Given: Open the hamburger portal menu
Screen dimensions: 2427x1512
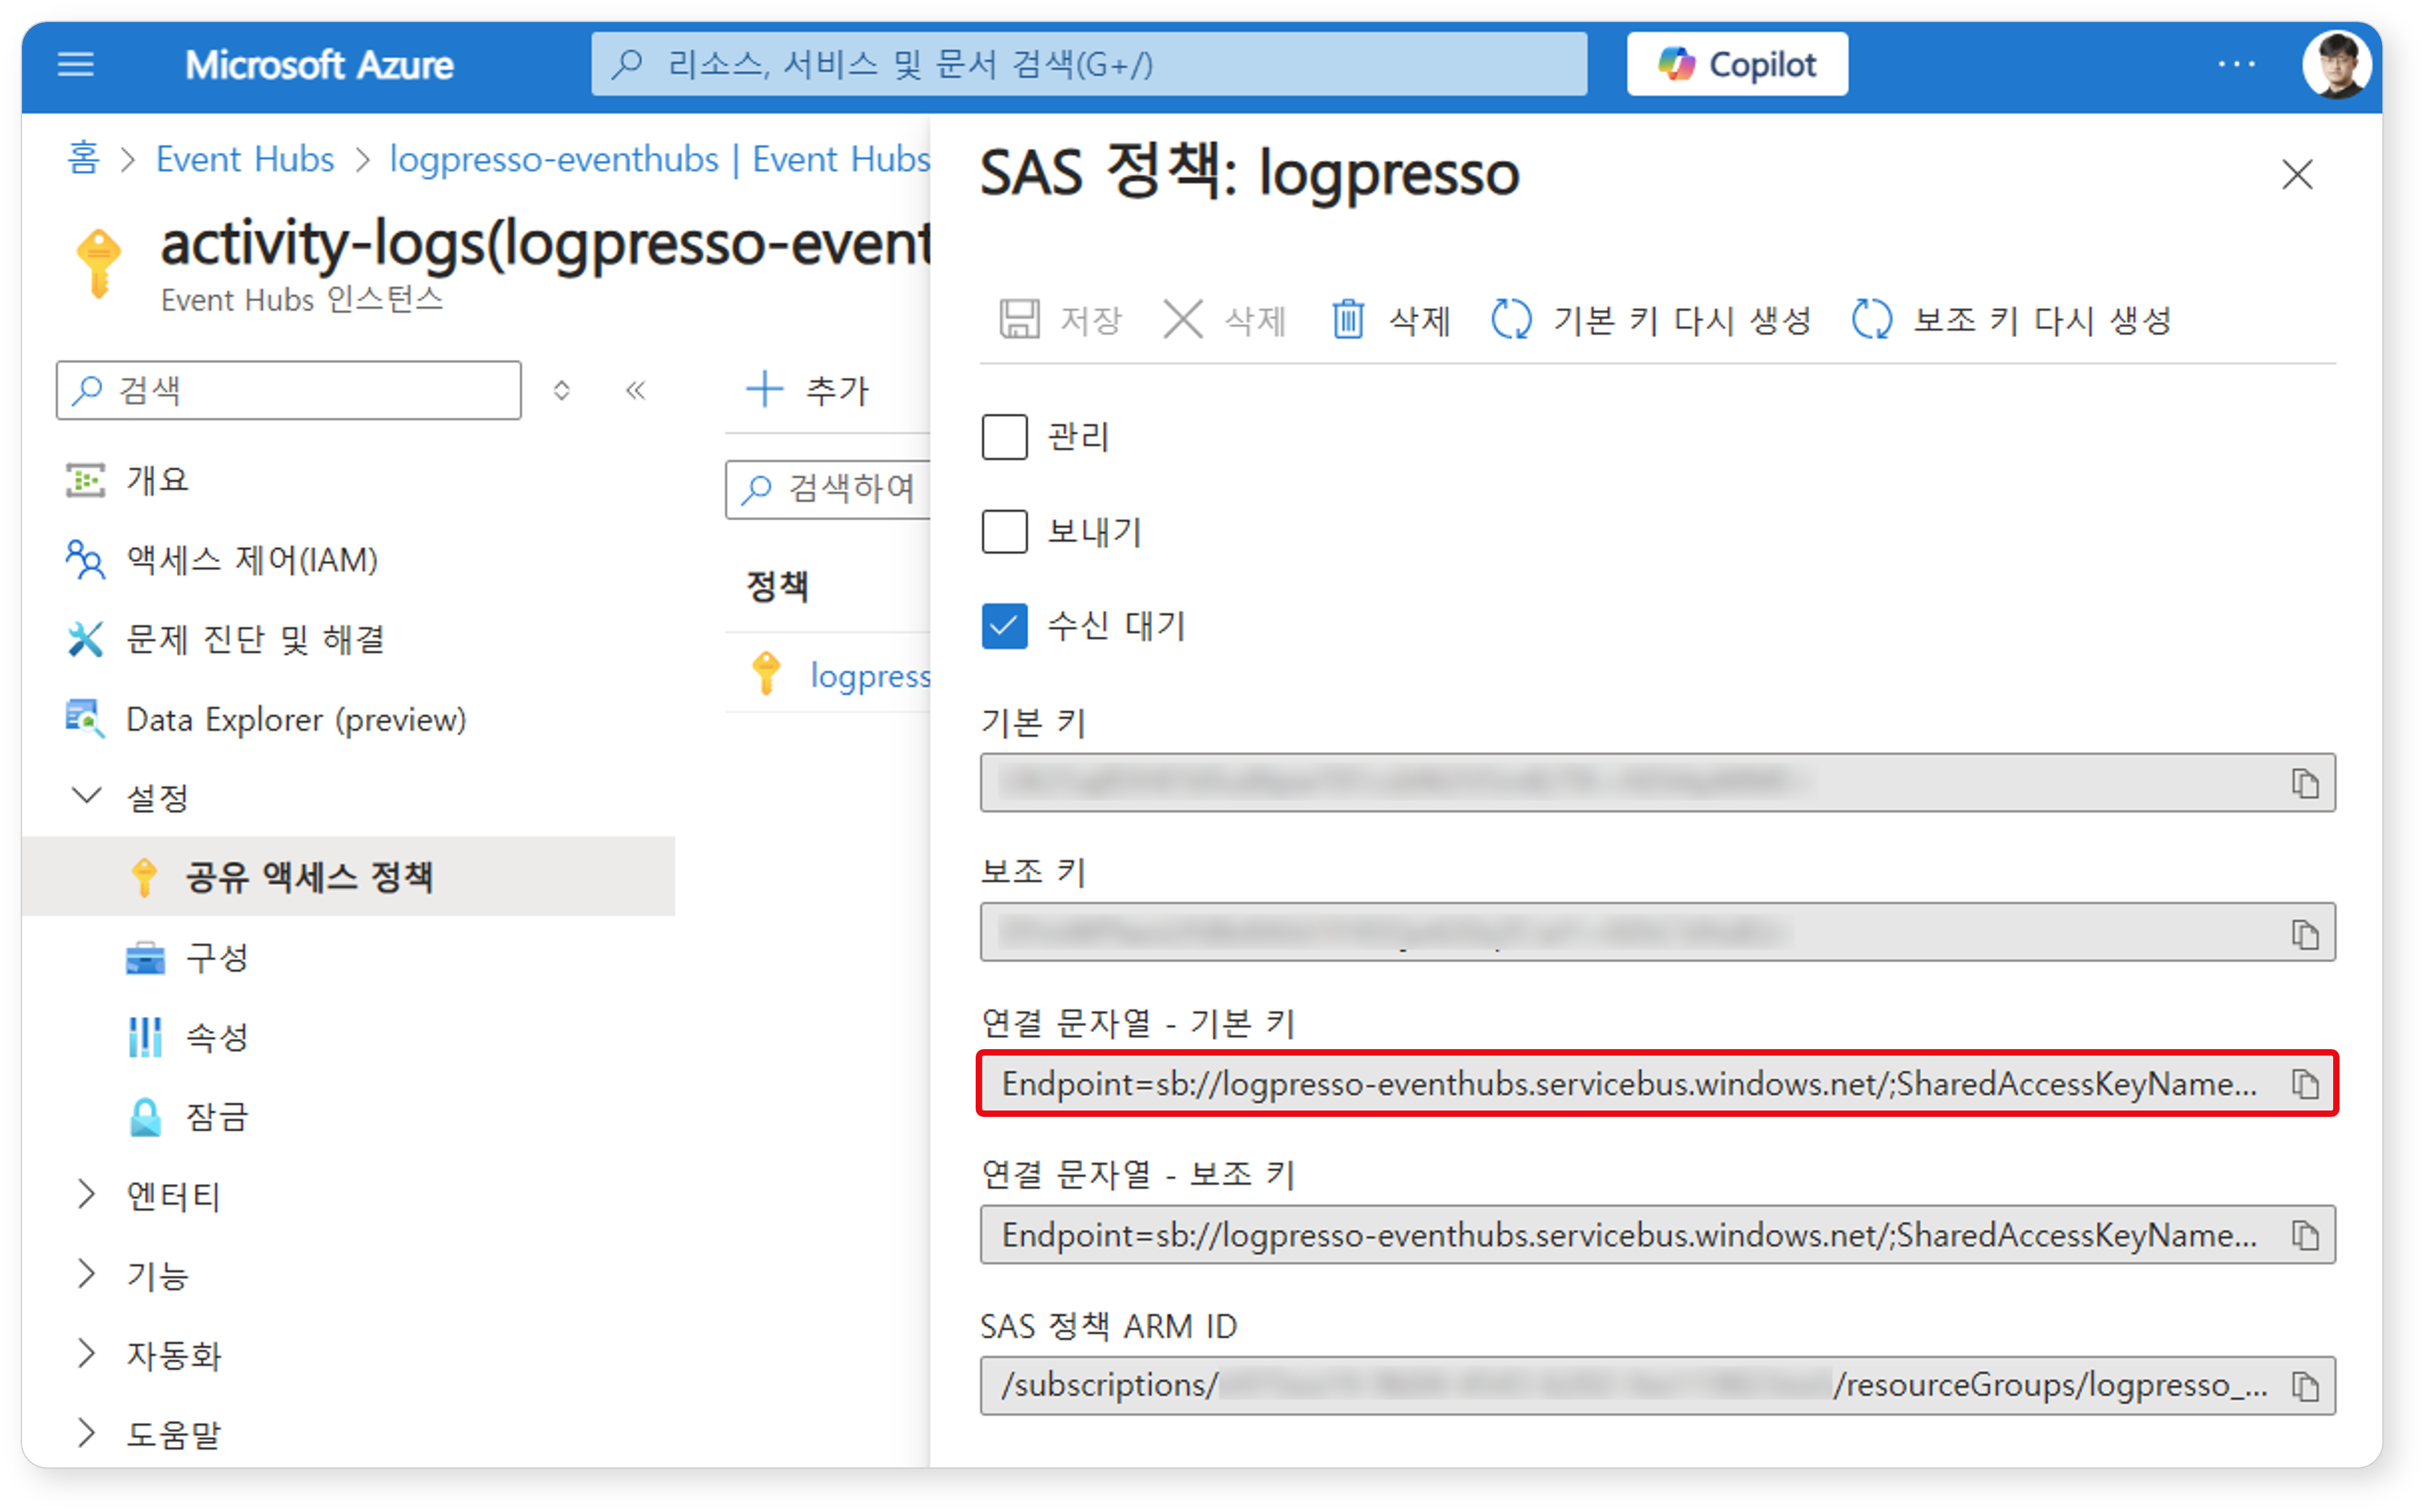Looking at the screenshot, I should point(76,65).
